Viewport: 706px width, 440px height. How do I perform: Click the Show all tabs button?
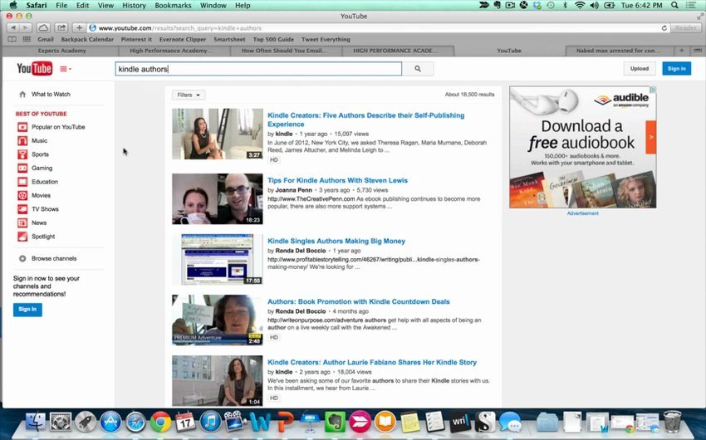pos(697,51)
